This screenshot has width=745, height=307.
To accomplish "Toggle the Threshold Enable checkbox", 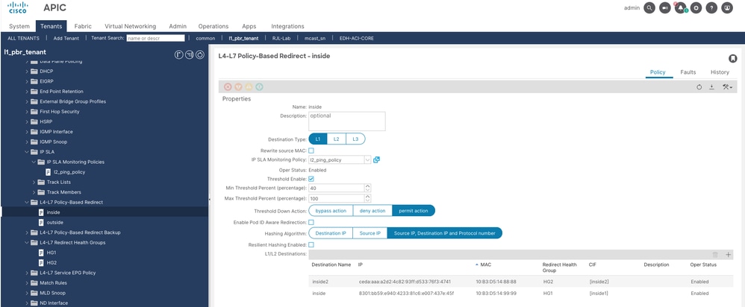I will pyautogui.click(x=311, y=179).
